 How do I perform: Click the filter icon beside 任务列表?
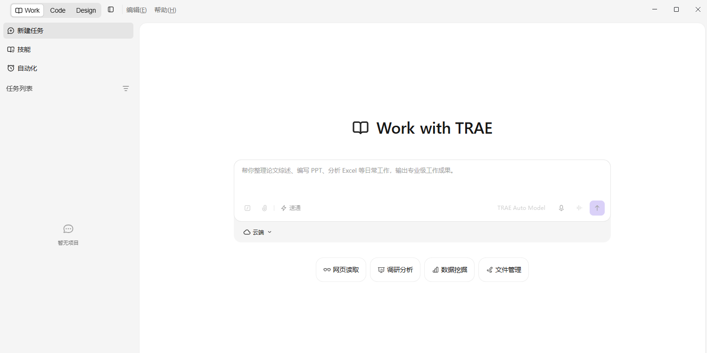[x=126, y=88]
